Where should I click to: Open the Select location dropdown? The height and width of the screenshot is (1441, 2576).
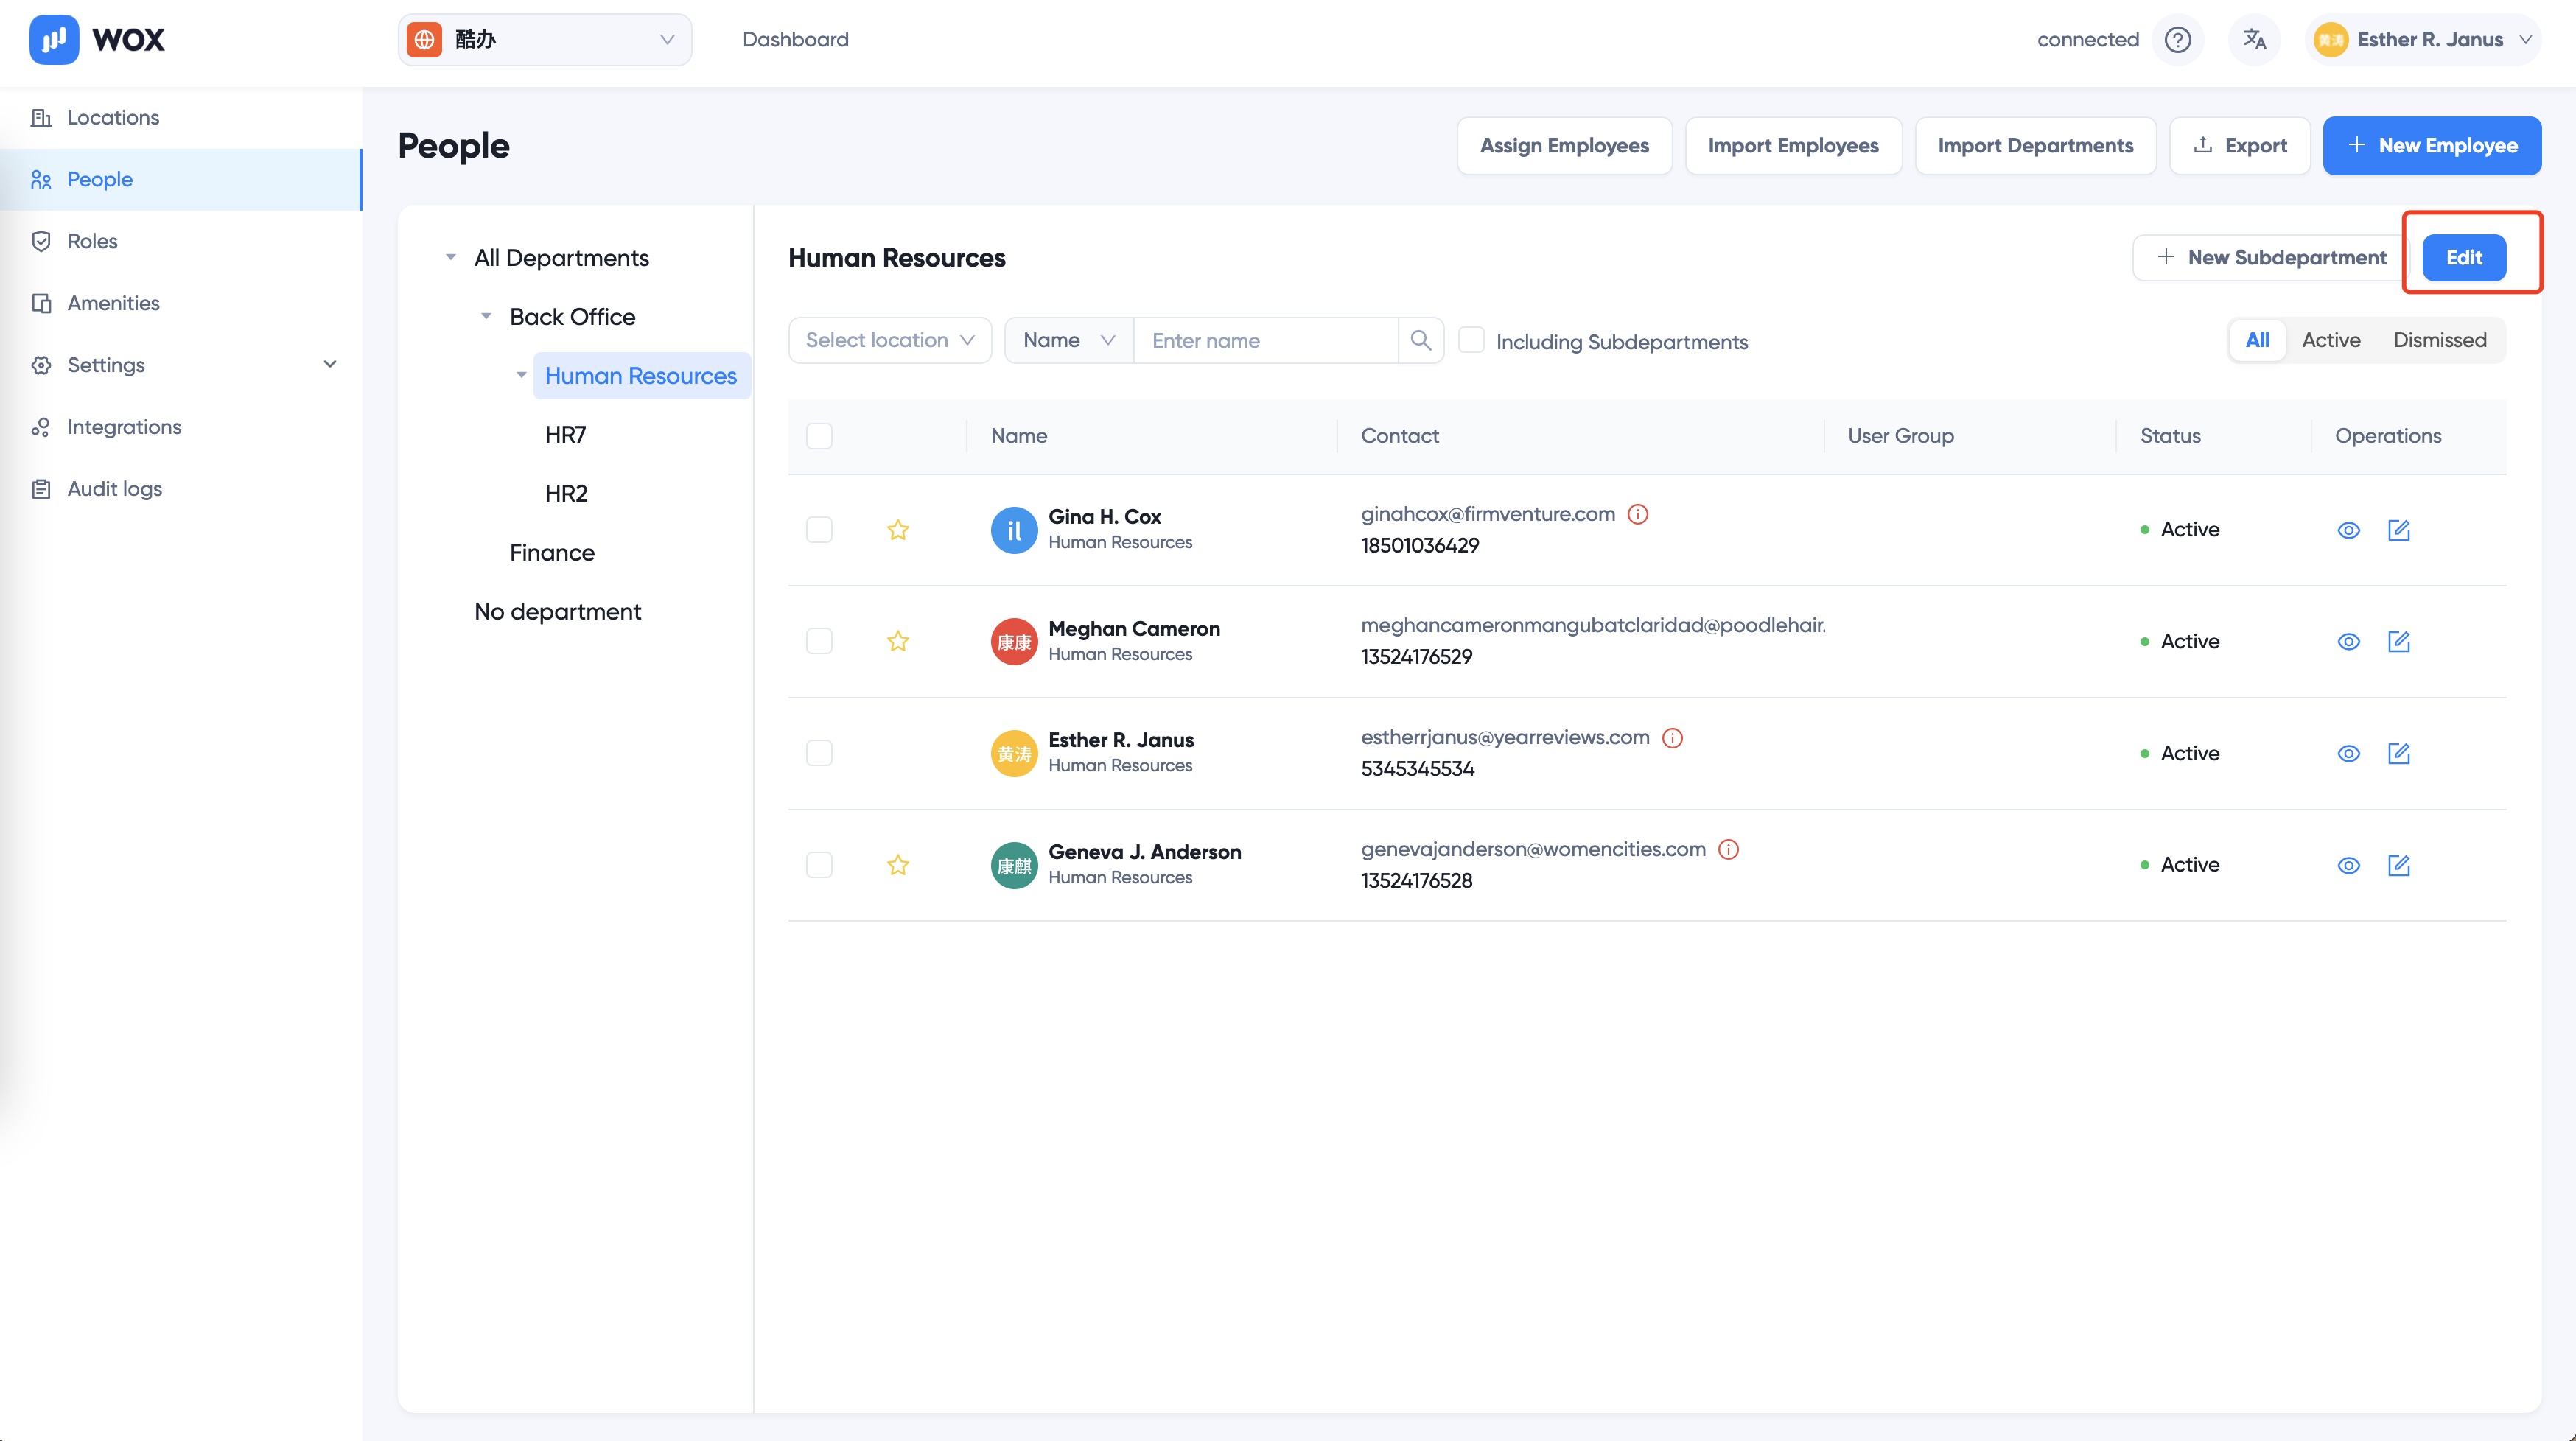890,340
